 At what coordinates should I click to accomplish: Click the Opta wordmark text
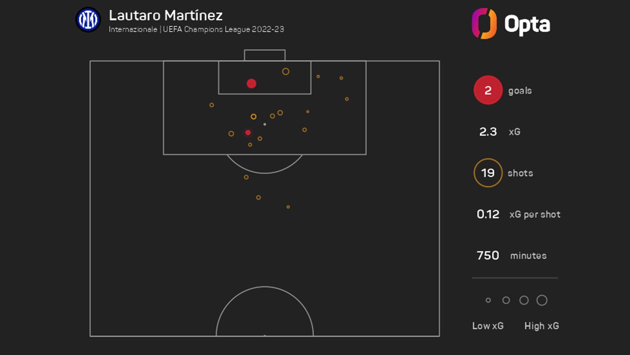tap(527, 24)
